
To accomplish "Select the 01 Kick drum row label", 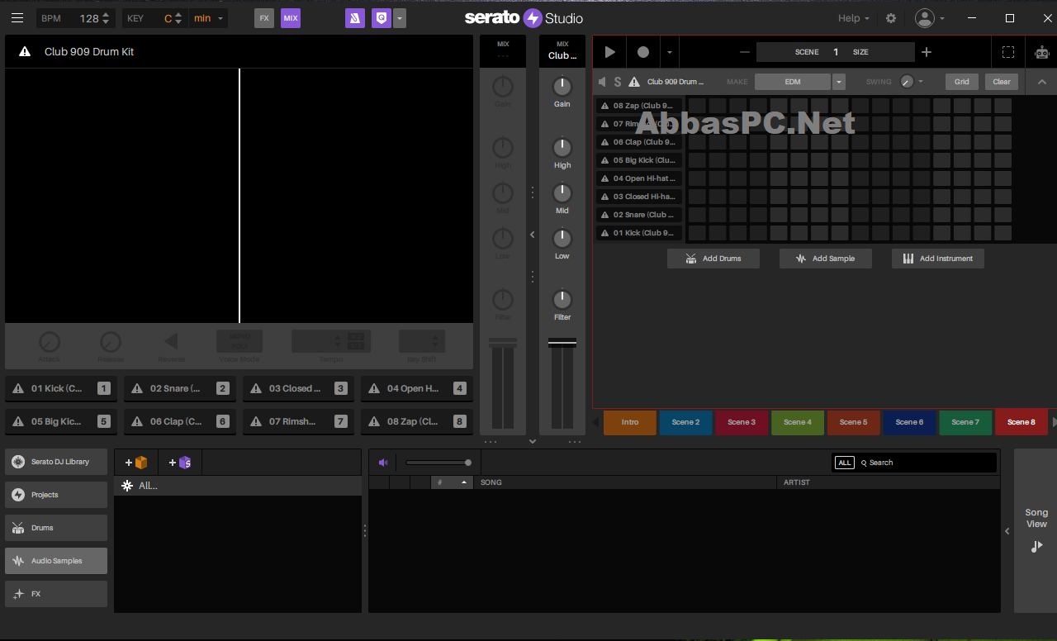I will pyautogui.click(x=639, y=233).
